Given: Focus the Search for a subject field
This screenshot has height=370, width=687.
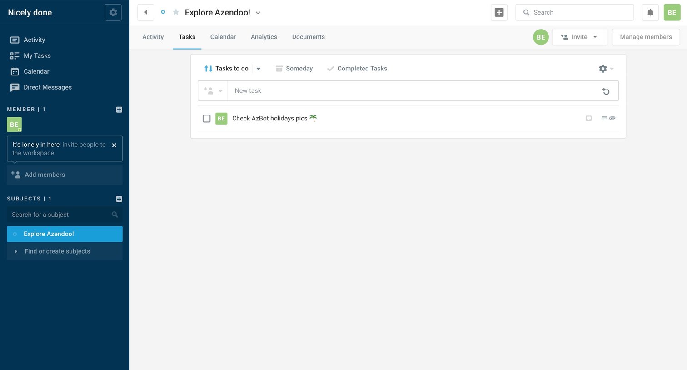Looking at the screenshot, I should (x=65, y=215).
